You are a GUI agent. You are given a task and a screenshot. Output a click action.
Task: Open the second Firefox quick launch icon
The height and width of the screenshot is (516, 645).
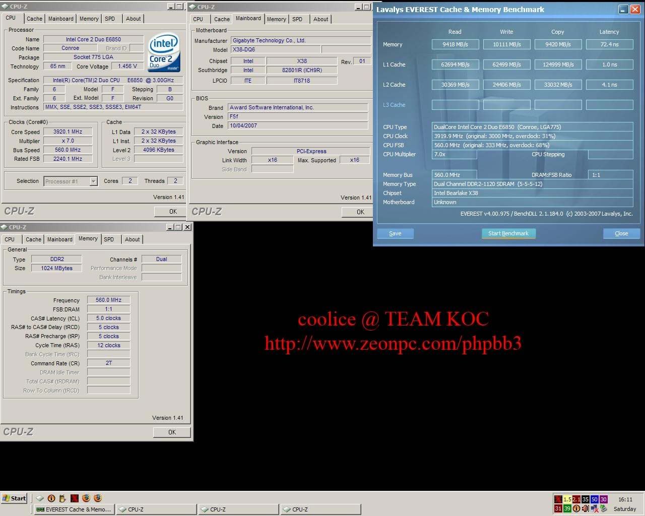[98, 498]
